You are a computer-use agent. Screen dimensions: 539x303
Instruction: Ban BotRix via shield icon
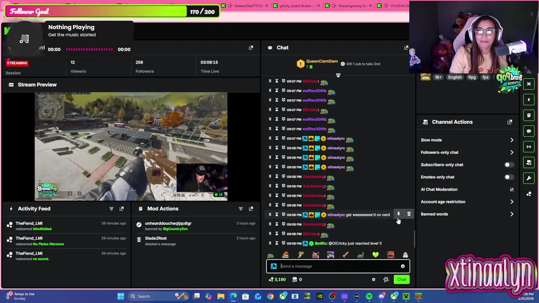click(283, 243)
